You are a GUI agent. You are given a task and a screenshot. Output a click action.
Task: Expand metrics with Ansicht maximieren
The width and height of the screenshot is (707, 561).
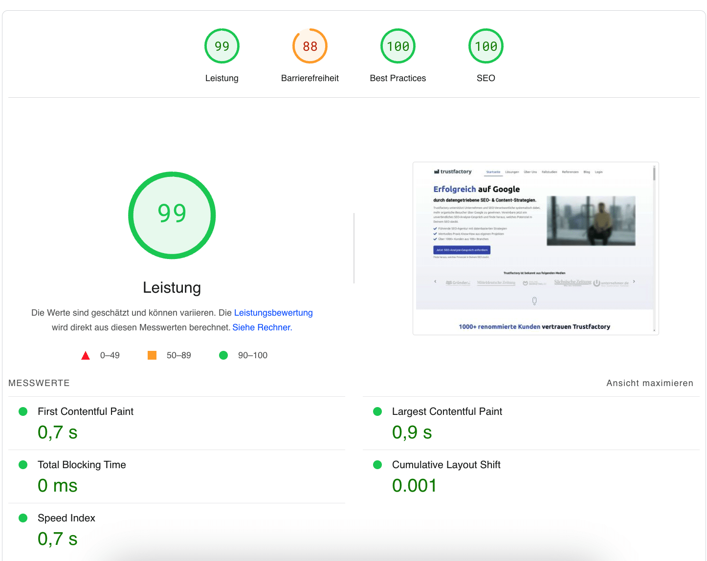pos(649,383)
